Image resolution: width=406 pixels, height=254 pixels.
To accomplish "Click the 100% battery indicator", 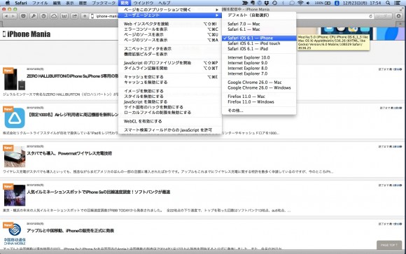I will point(323,3).
